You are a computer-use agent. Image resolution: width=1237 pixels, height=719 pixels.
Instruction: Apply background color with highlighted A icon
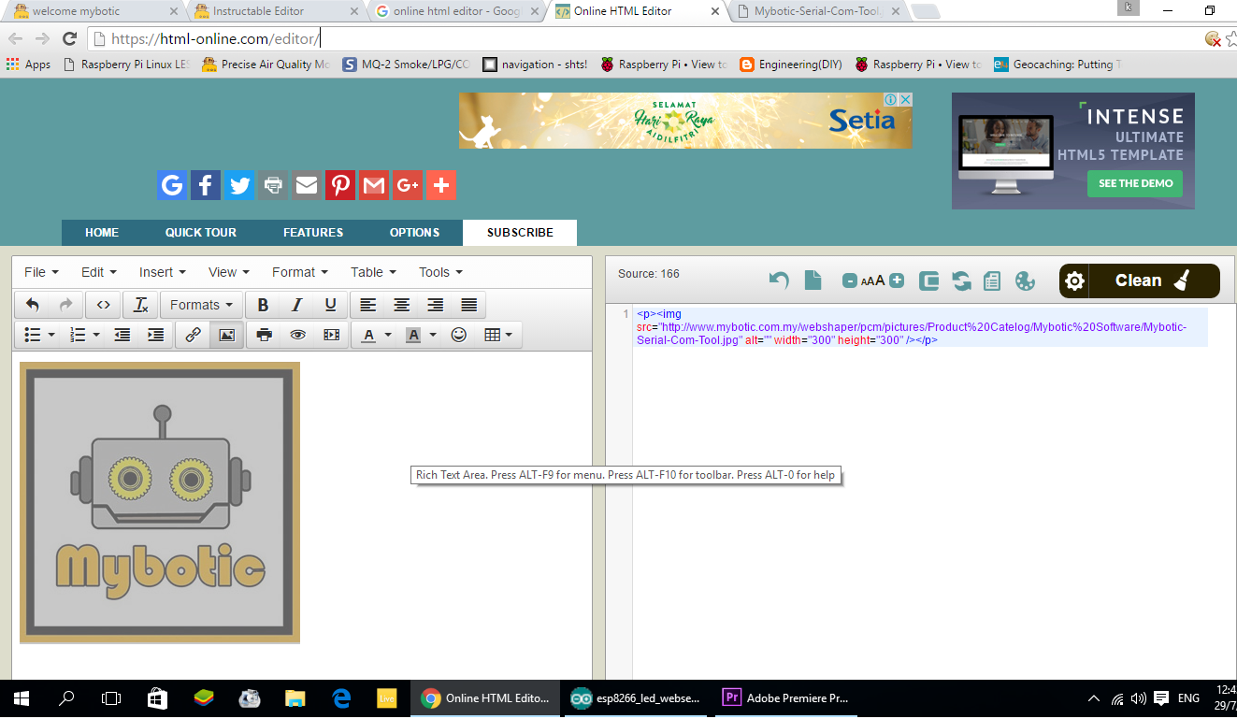[413, 335]
